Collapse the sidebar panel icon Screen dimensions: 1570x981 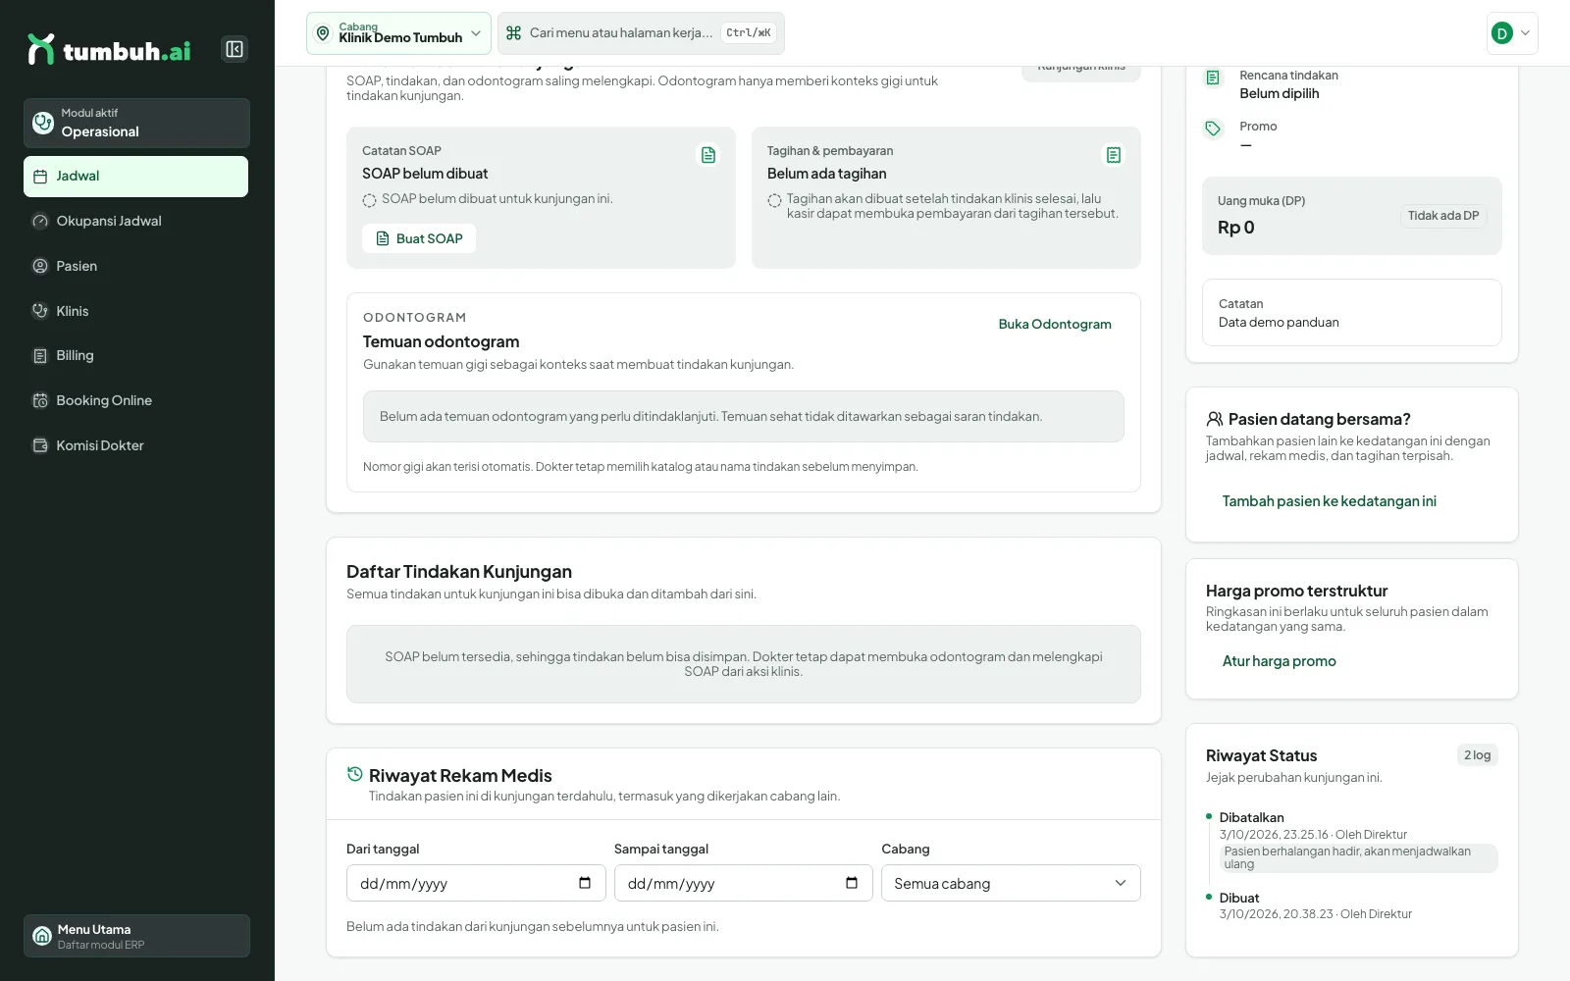click(235, 49)
